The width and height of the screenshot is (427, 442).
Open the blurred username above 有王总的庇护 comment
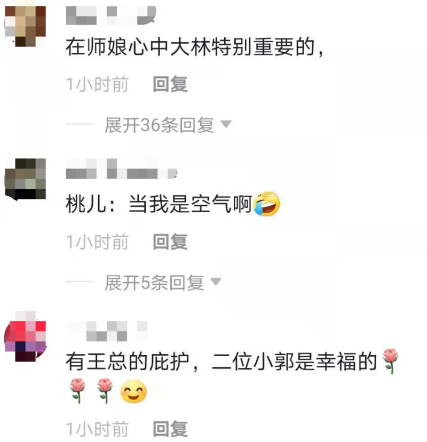[x=107, y=331]
